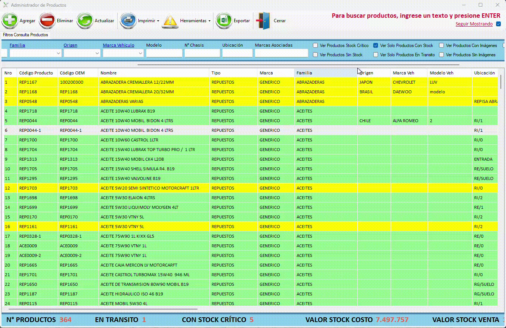Open the Imprimir dropdown arrow menu
The width and height of the screenshot is (506, 328).
point(158,21)
